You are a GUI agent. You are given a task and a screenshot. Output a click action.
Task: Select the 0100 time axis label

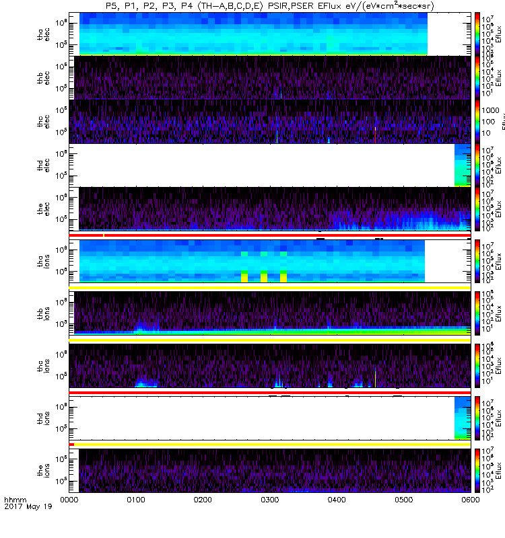[x=136, y=500]
